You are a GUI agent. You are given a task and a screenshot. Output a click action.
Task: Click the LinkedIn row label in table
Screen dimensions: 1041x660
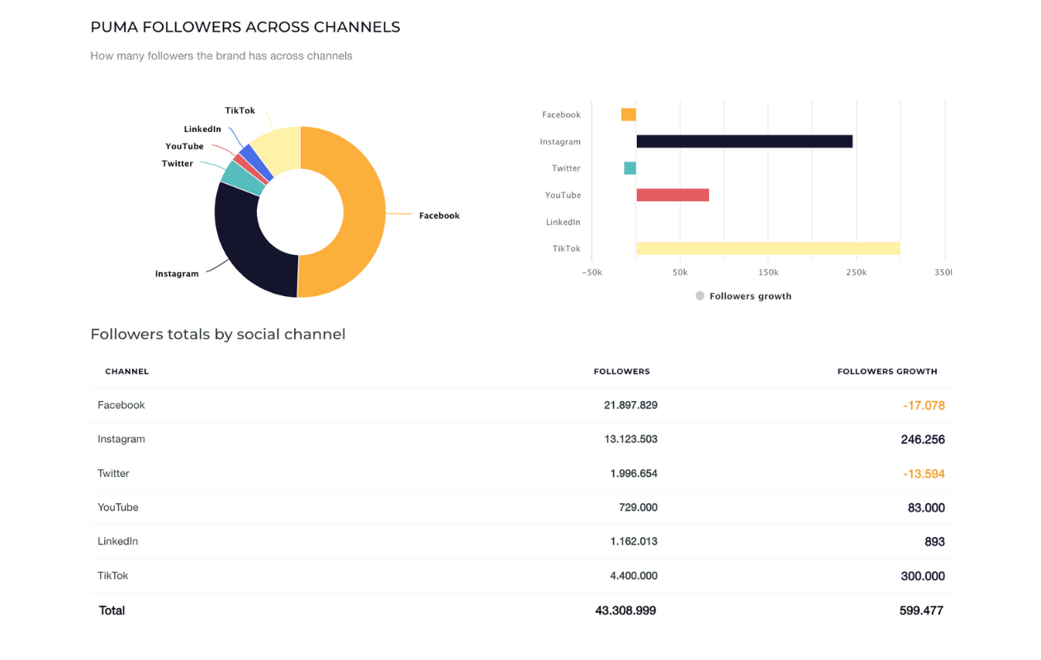click(118, 541)
